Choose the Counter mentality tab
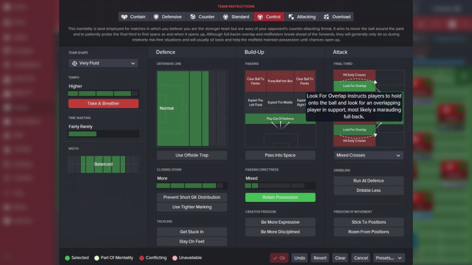This screenshot has height=265, width=472. coord(202,17)
